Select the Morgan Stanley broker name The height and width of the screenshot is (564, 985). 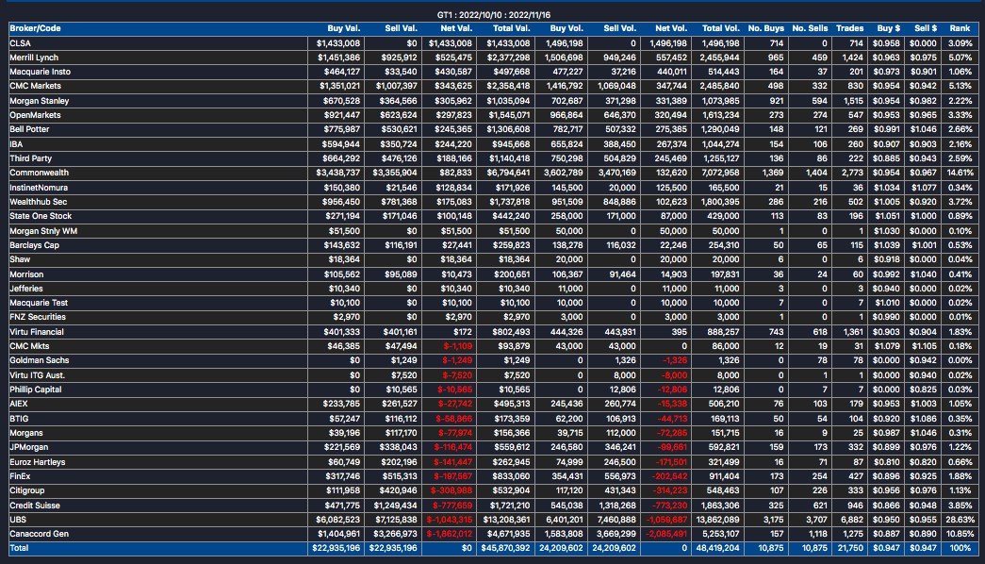39,101
